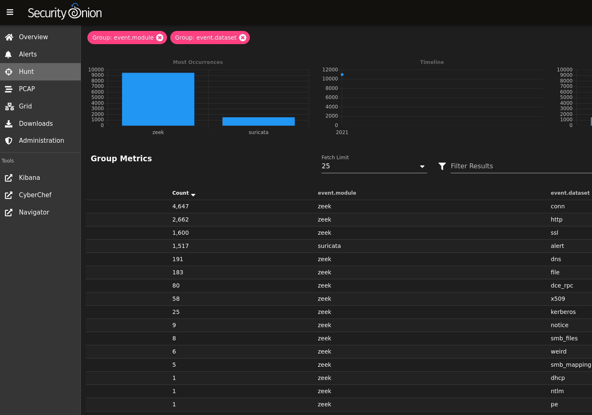Open the Administration section
Image resolution: width=592 pixels, height=415 pixels.
40,141
